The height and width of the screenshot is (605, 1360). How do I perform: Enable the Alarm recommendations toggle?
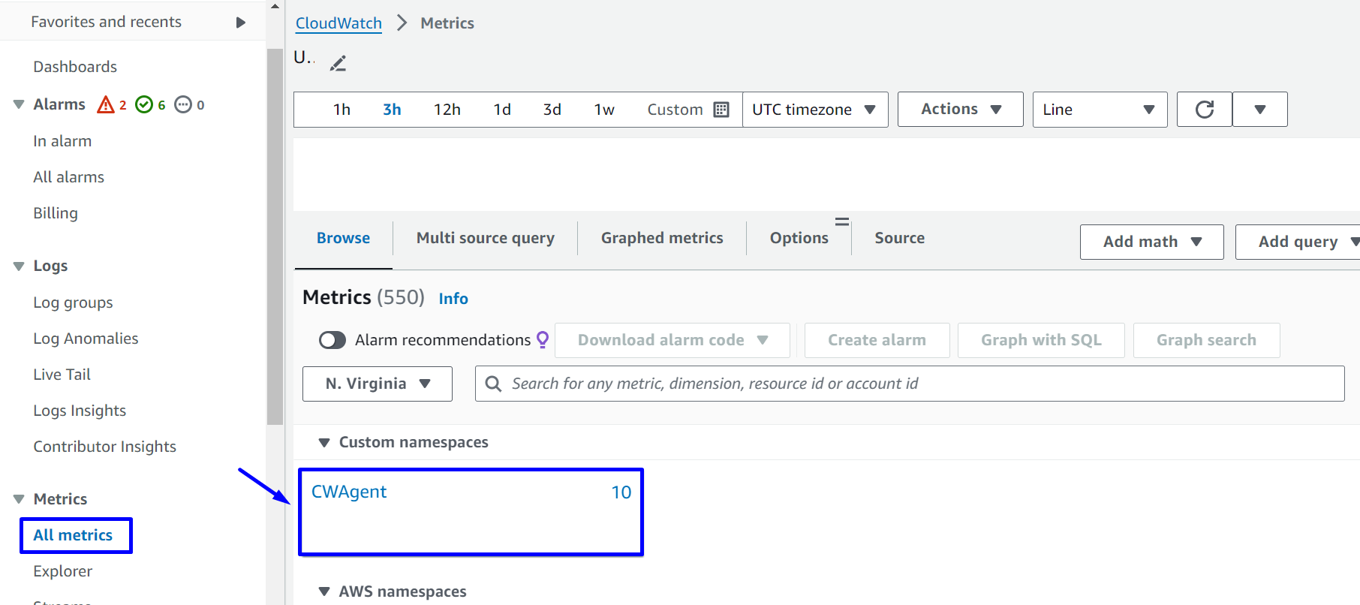[x=332, y=340]
